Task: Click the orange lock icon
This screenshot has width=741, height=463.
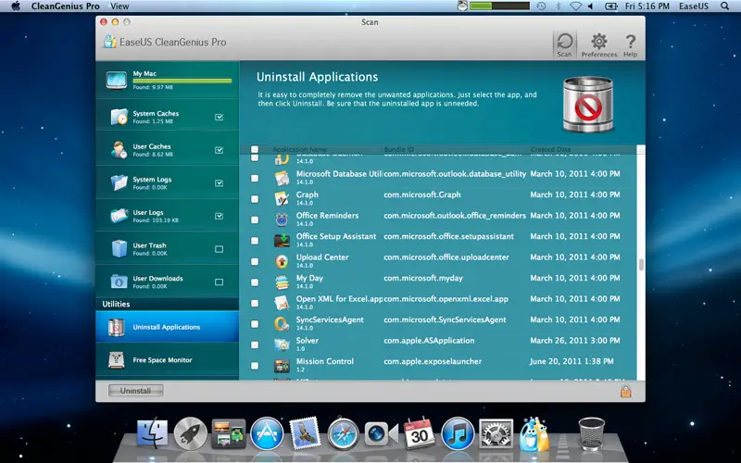Action: coord(626,391)
